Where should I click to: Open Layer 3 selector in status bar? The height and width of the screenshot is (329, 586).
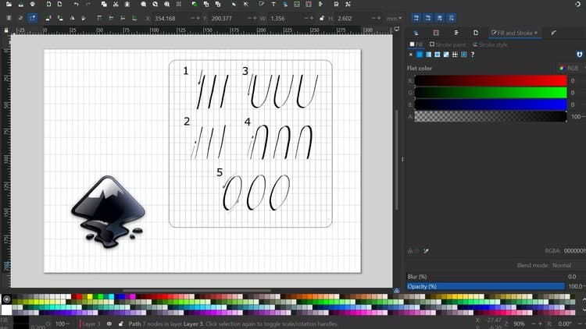click(90, 324)
